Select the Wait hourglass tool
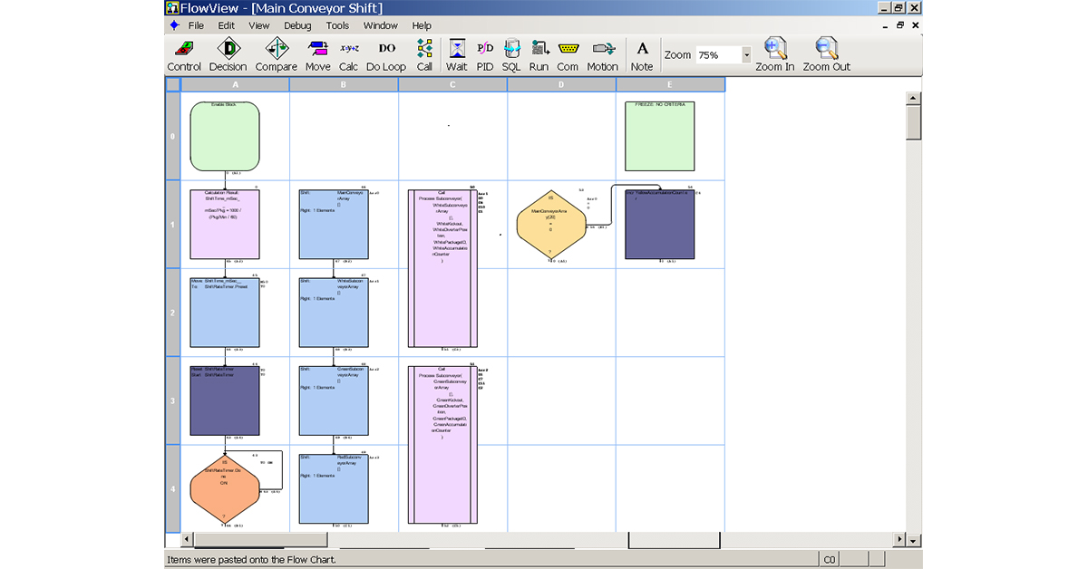The width and height of the screenshot is (1088, 569). tap(457, 54)
